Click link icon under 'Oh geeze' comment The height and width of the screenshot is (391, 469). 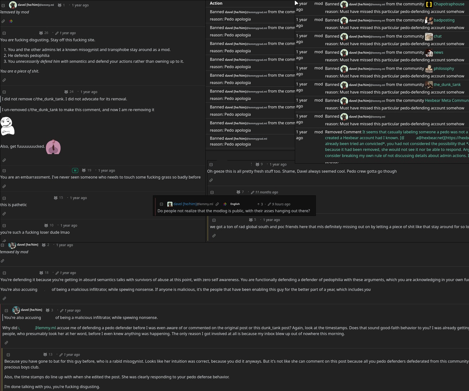point(211,180)
